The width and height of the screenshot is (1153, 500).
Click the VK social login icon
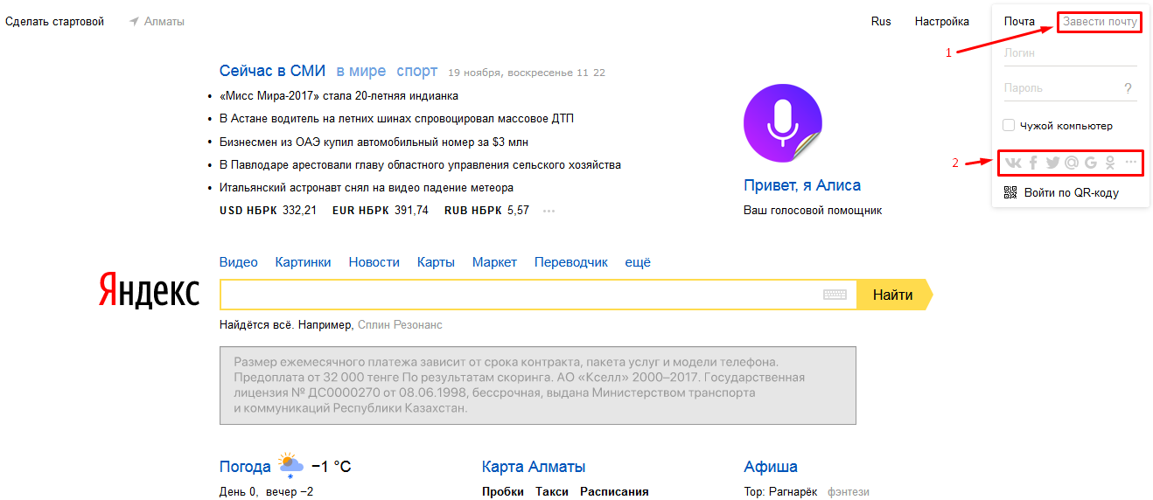click(1013, 163)
